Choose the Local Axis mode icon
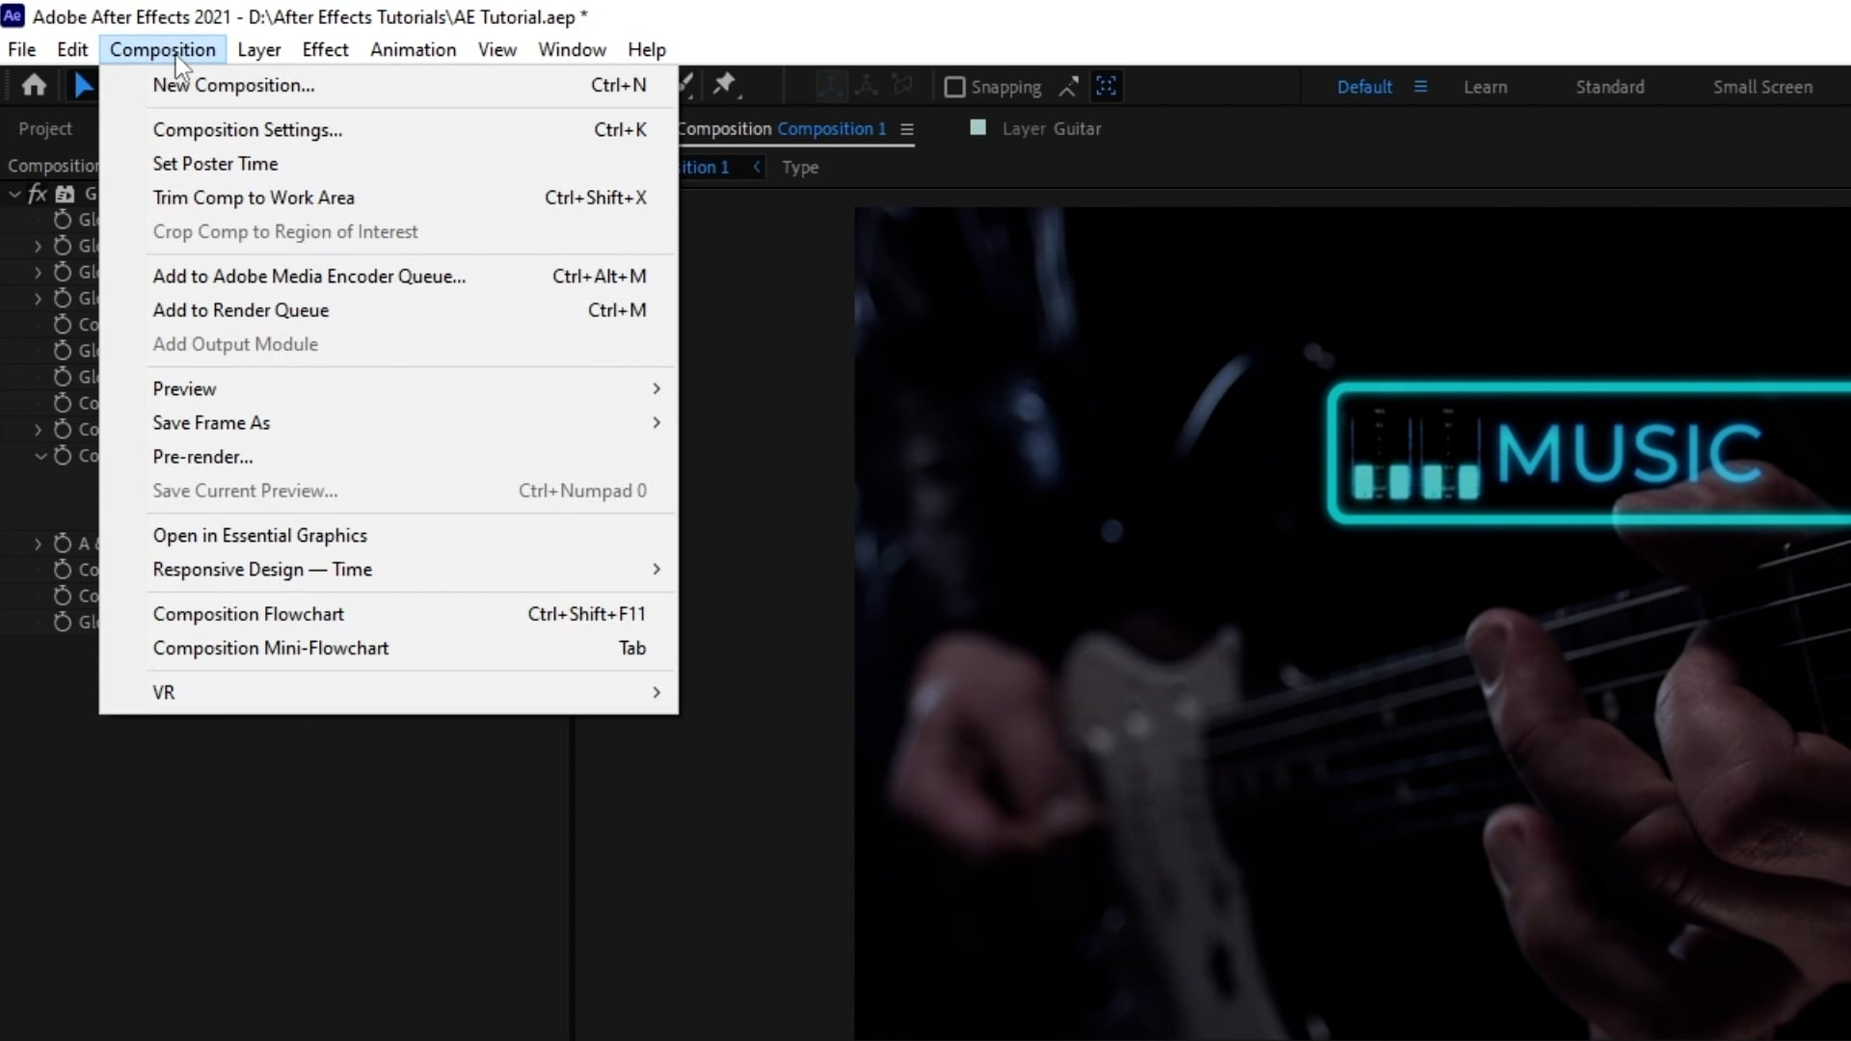Viewport: 1851px width, 1041px height. tap(831, 86)
